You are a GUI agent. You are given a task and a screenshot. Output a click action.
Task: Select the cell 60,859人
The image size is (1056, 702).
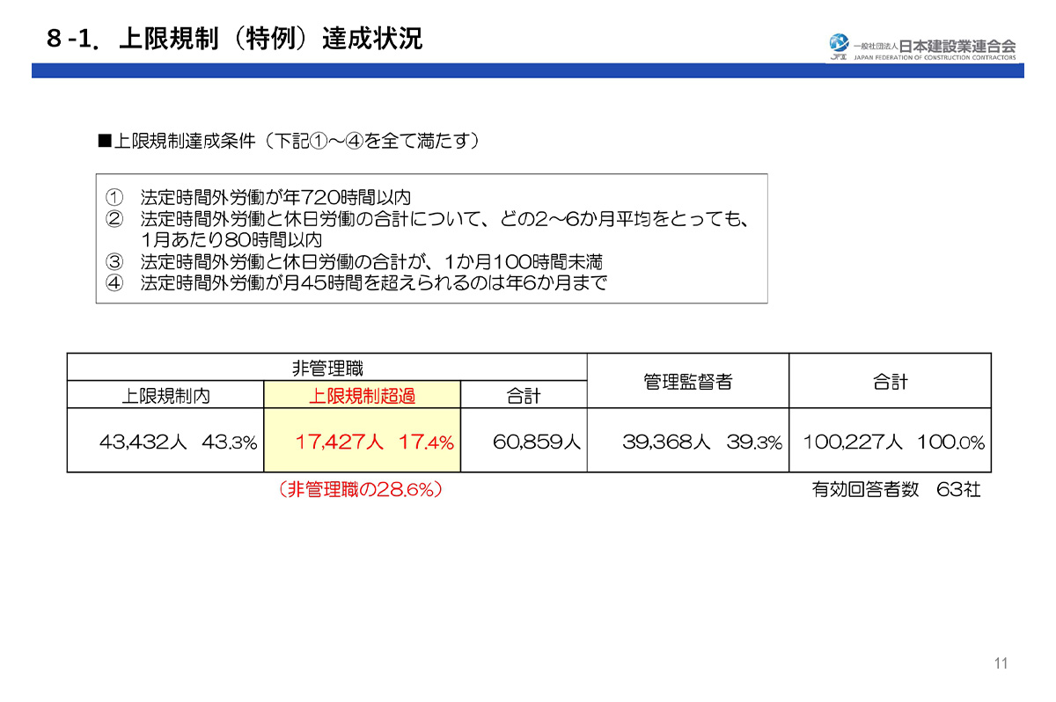tap(524, 441)
